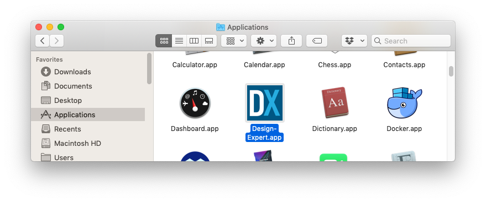Open Users folder in the sidebar
Viewport: 486px width, 202px height.
(x=88, y=157)
